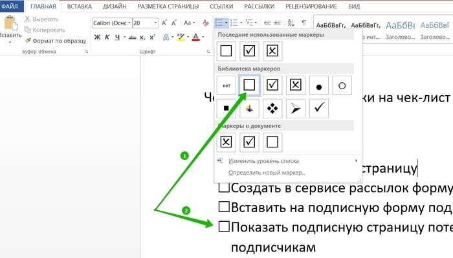The image size is (453, 258).
Task: Click the sort A-Z icon
Action: pos(291,23)
